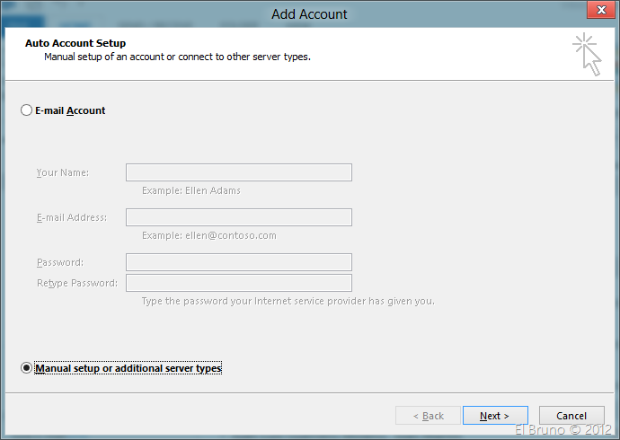Click the Your Name text field

pyautogui.click(x=238, y=172)
